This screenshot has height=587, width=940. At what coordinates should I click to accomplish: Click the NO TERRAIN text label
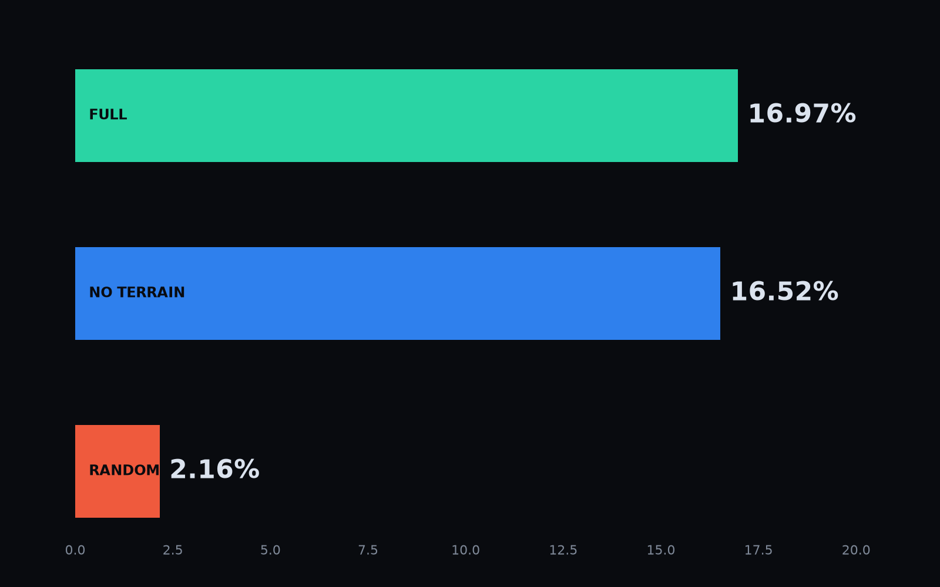[x=137, y=293]
